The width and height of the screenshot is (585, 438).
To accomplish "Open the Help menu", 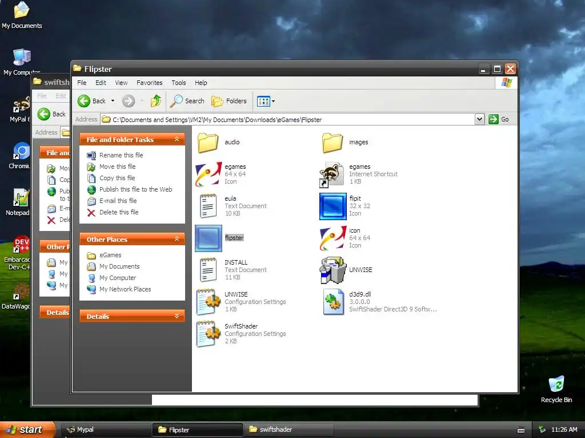I will pos(201,83).
